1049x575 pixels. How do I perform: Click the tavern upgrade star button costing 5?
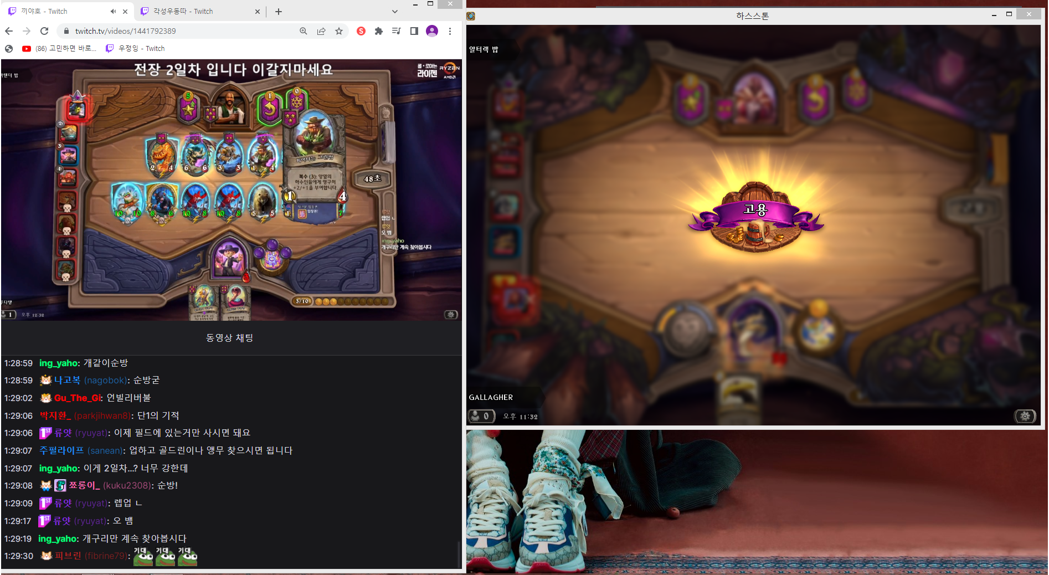coord(188,107)
